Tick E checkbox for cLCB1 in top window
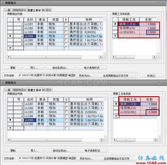 tap(66, 24)
